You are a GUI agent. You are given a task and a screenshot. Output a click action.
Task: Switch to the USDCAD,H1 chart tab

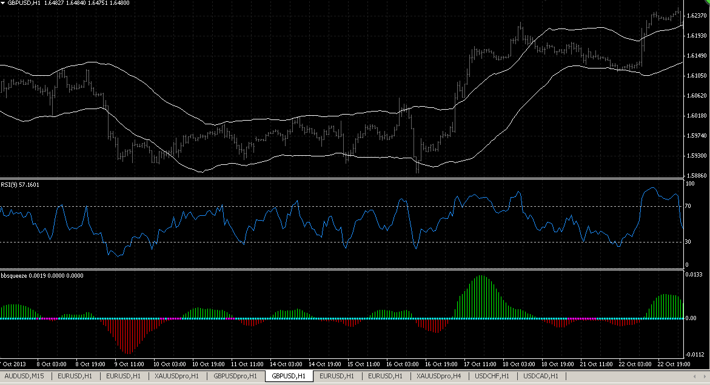[541, 376]
